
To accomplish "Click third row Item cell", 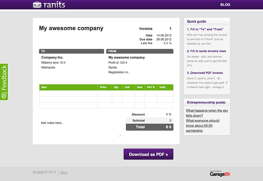I will click(x=68, y=106).
